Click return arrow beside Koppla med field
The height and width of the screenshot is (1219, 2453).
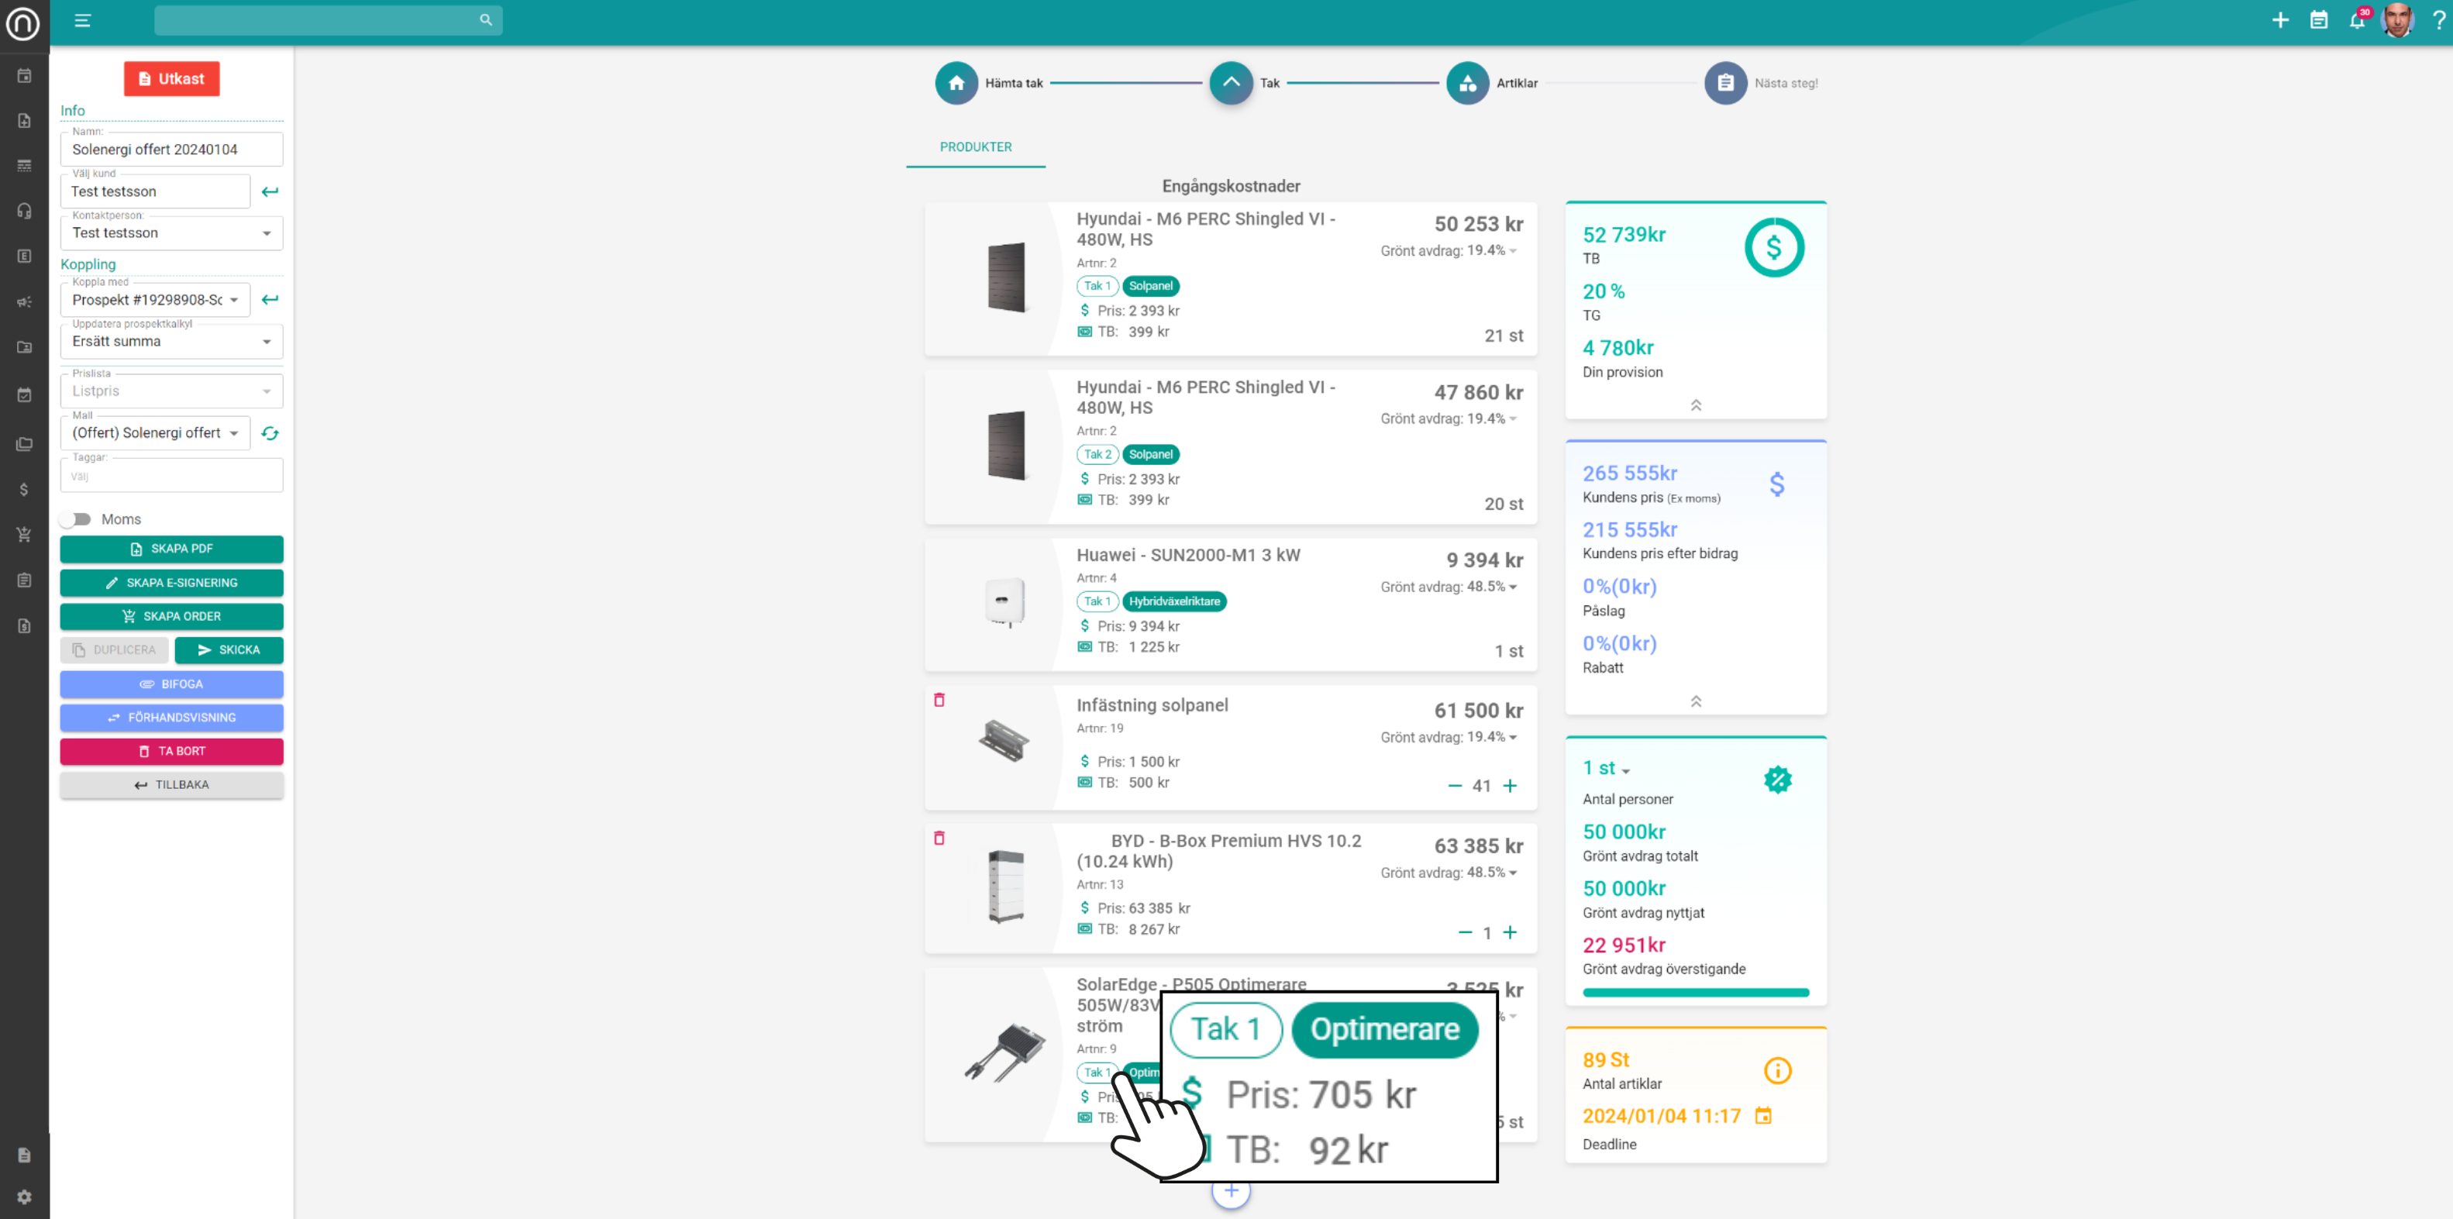[270, 299]
